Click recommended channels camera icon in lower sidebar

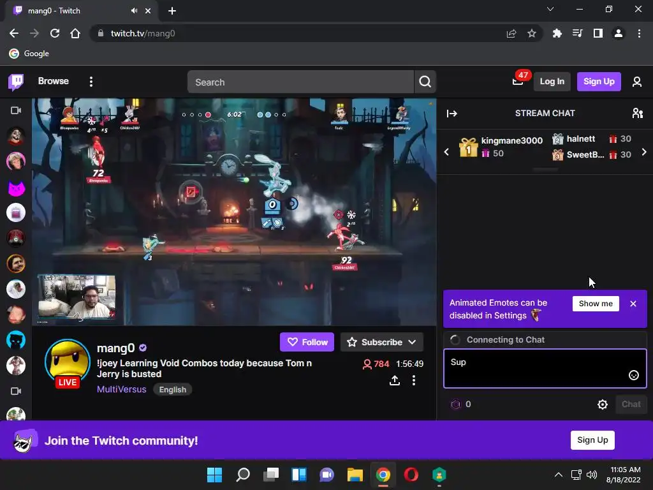(x=16, y=391)
